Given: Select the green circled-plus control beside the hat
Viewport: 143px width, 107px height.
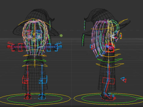Looking at the screenshot, I should pyautogui.click(x=61, y=36).
